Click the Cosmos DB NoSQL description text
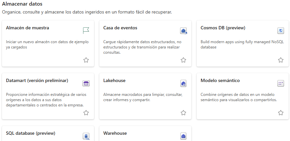 point(242,44)
